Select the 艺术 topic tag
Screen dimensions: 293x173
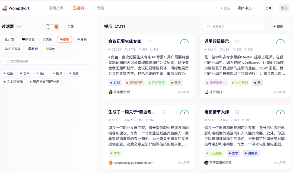coord(25,73)
